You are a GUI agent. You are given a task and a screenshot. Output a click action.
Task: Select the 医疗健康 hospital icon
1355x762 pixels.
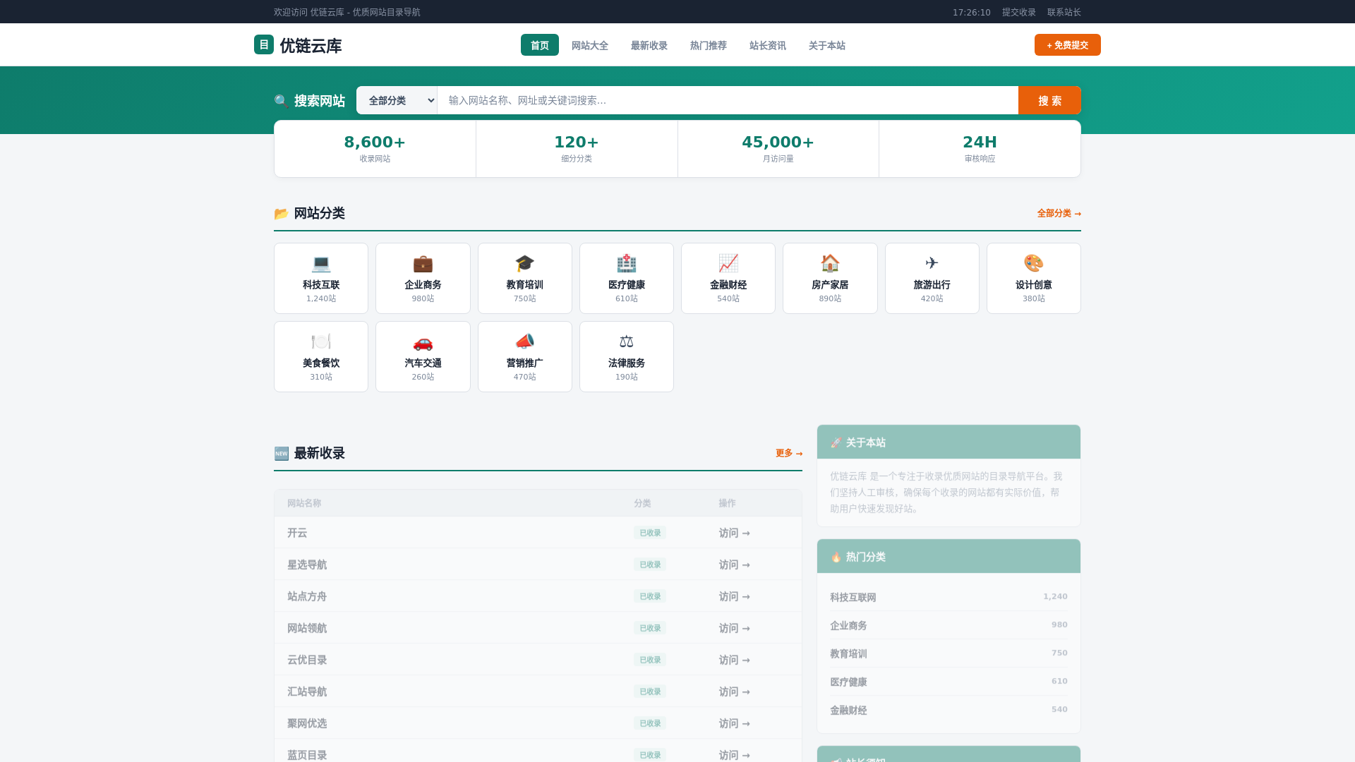pos(627,263)
